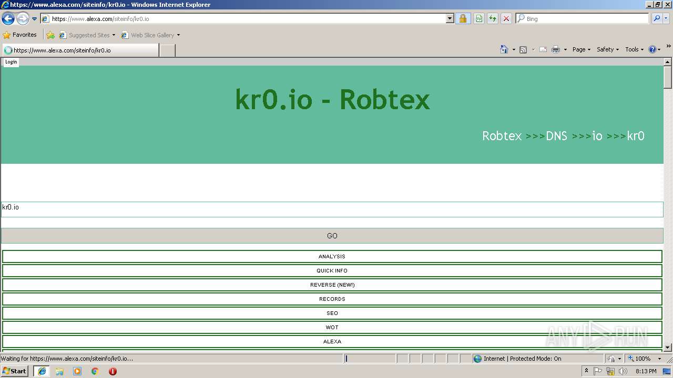Screen dimensions: 673x378
Task: Click the network tray icon
Action: pos(610,371)
